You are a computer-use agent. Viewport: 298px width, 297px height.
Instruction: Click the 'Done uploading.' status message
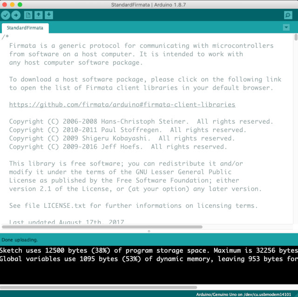[20, 240]
